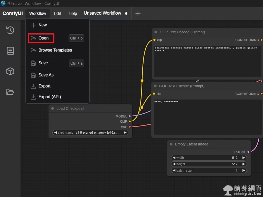Viewport: 263px width, 197px height.
Task: Click Save As in the Workflow menu
Action: pos(46,75)
